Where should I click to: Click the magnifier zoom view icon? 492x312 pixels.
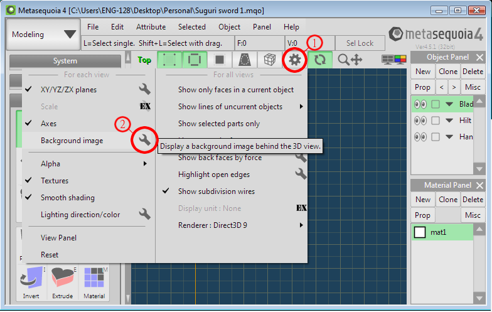(343, 60)
